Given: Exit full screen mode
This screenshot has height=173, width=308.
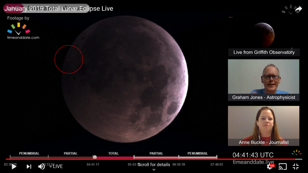Looking at the screenshot, I should [296, 166].
